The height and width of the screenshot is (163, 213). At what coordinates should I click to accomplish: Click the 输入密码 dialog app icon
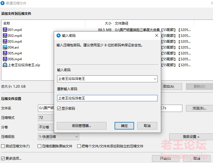[x=59, y=35]
